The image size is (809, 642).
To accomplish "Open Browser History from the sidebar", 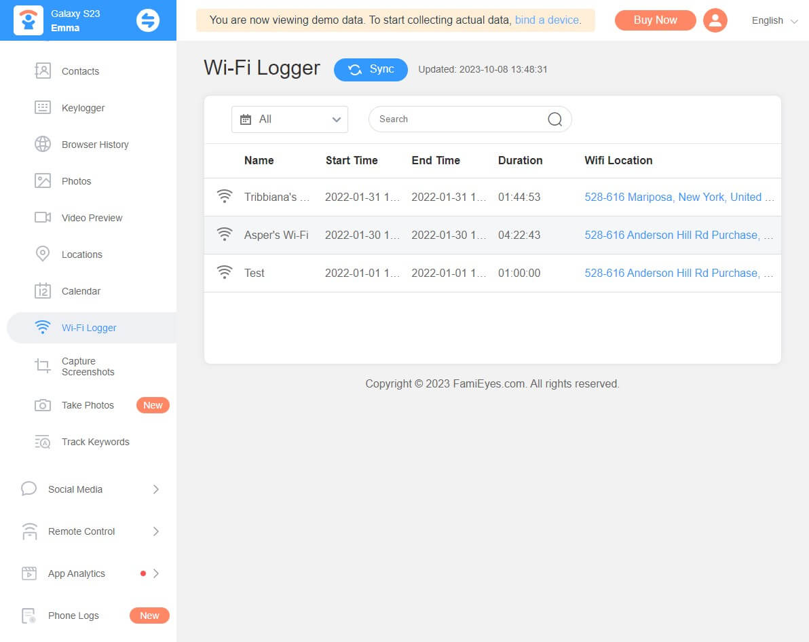I will [94, 144].
